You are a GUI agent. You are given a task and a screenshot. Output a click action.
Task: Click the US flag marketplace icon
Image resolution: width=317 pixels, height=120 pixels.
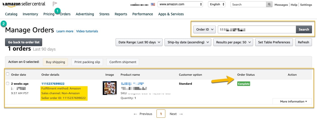click(153, 4)
